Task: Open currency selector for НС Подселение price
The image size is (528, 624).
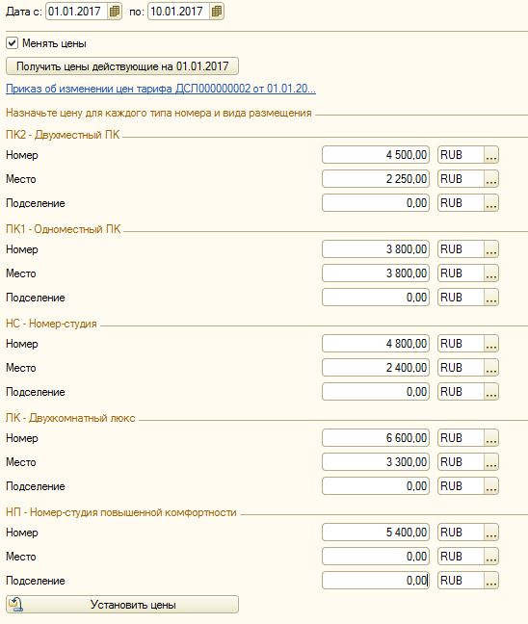Action: [491, 392]
